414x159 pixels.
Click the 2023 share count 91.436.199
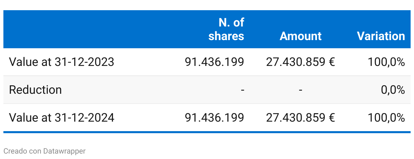(x=214, y=62)
